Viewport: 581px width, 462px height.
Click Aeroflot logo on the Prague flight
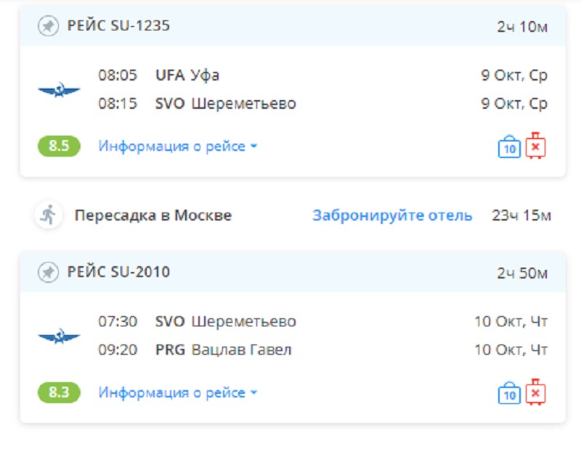tap(59, 336)
